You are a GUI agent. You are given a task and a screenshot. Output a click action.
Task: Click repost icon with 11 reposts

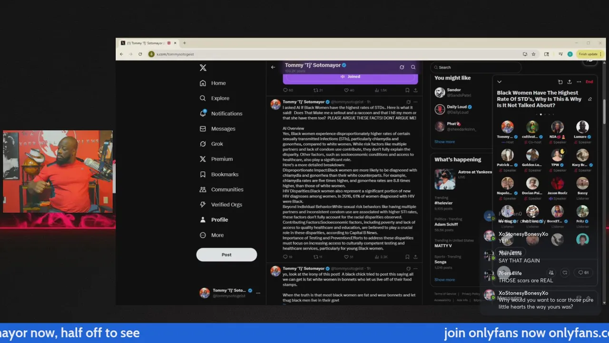point(315,257)
